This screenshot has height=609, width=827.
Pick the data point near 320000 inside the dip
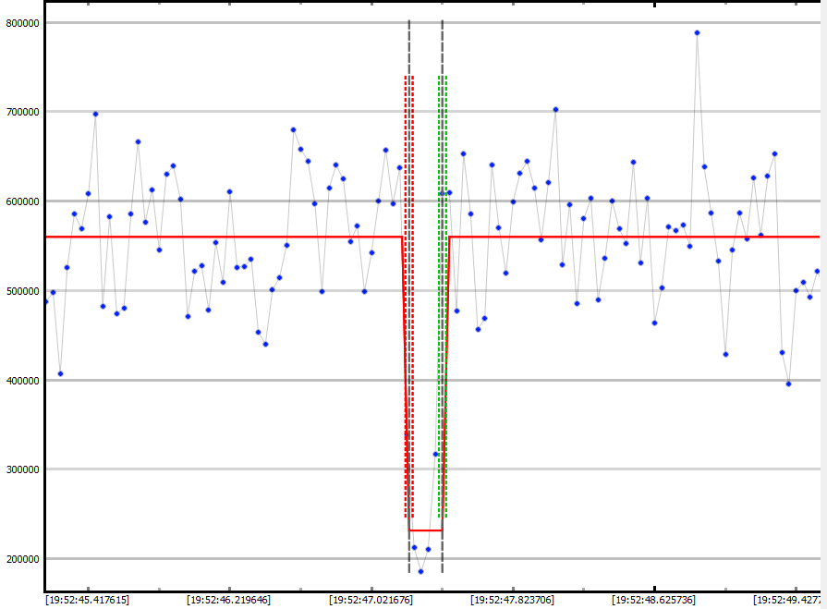(435, 454)
